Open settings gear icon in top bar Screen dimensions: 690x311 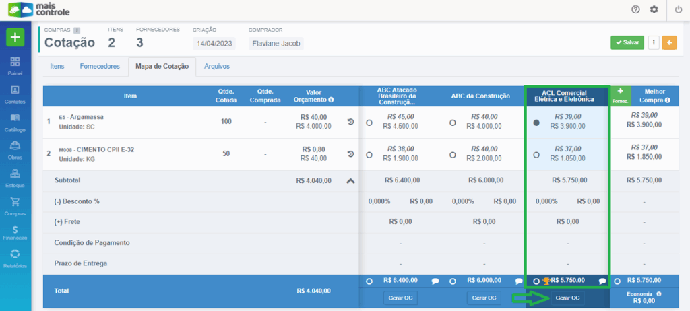click(654, 9)
